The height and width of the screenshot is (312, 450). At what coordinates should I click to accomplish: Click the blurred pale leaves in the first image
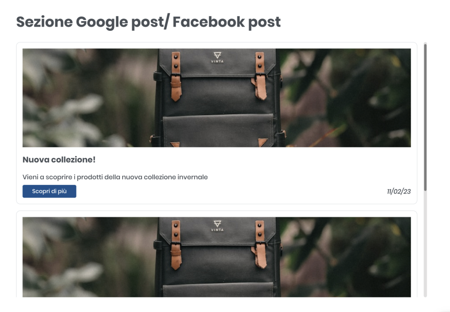pyautogui.click(x=66, y=120)
